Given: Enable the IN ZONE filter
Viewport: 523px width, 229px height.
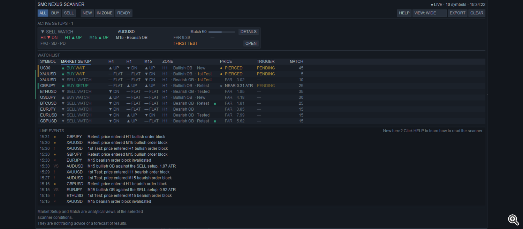Looking at the screenshot, I should point(105,13).
